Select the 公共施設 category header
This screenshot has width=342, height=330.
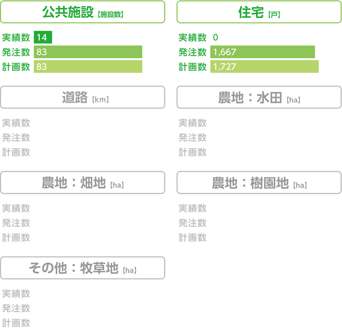point(83,12)
